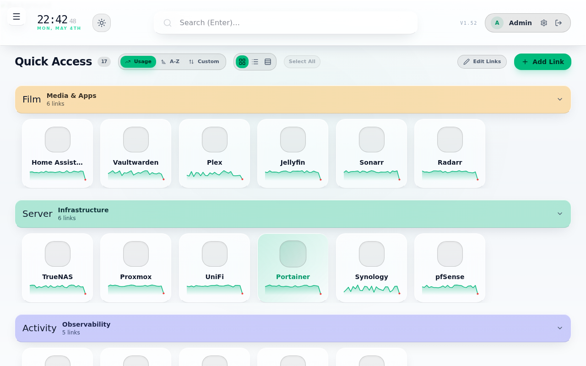Sort links A-Z

coord(170,62)
